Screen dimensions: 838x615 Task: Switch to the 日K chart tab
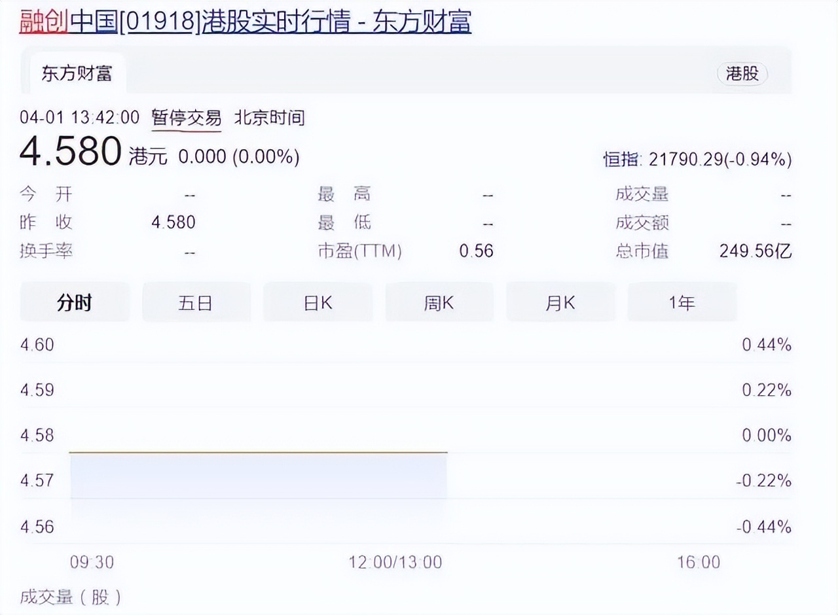(318, 302)
